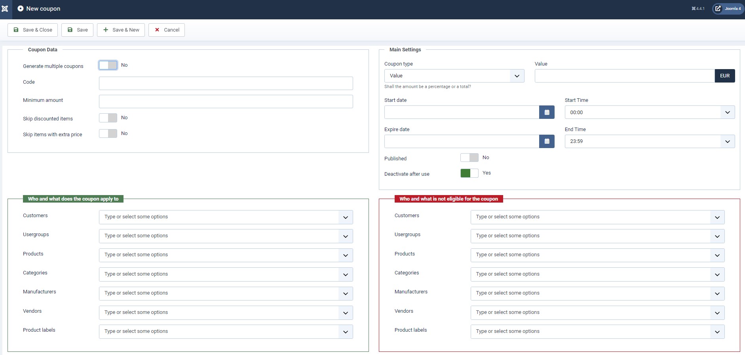Click the Joomla 4 external link icon

pyautogui.click(x=718, y=9)
